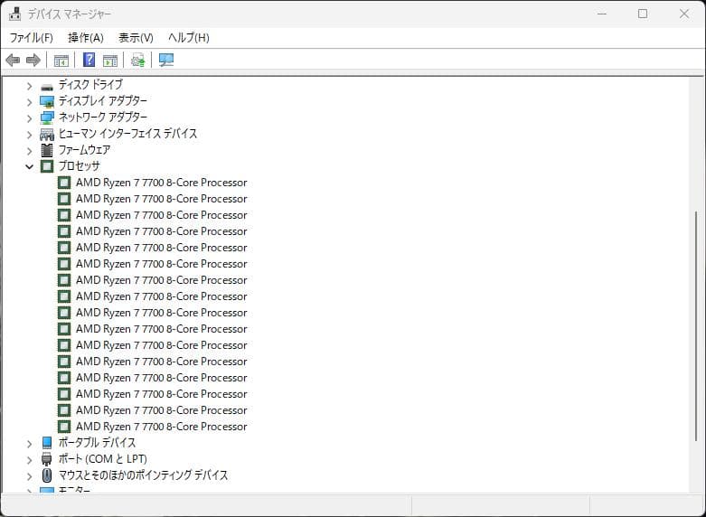
Task: Select the ヒューマン インターフェイス デバイス icon
Action: click(47, 134)
